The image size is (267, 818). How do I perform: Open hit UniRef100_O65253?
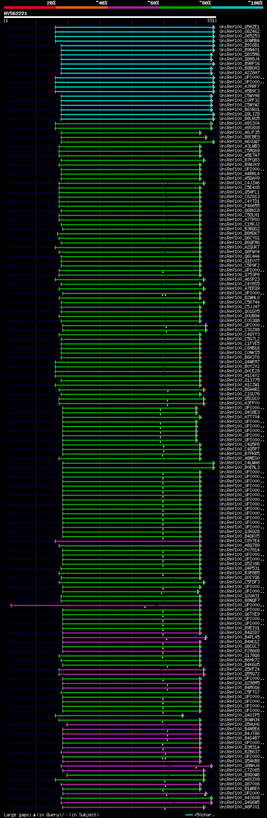(x=239, y=36)
